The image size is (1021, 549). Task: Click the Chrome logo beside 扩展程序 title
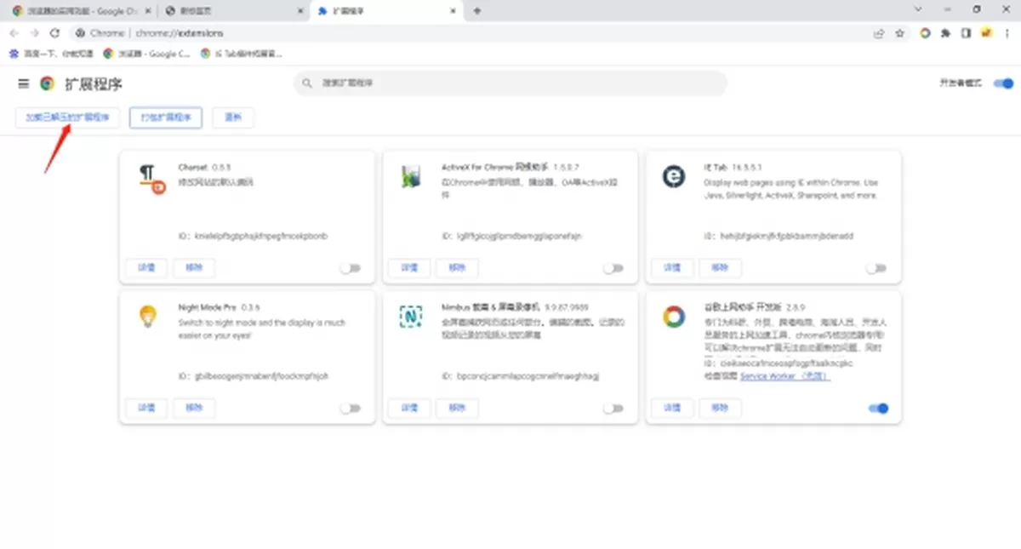pyautogui.click(x=47, y=83)
